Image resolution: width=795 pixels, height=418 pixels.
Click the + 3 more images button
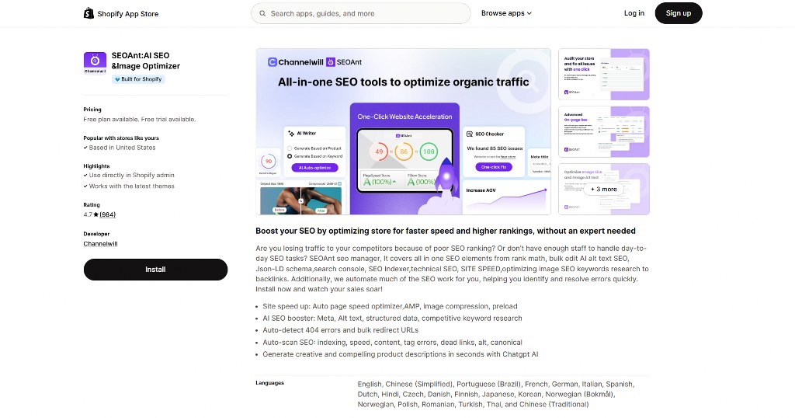604,190
